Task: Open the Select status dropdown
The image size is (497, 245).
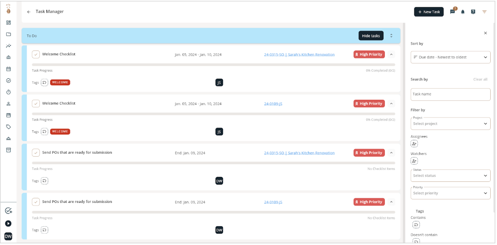Action: click(451, 176)
